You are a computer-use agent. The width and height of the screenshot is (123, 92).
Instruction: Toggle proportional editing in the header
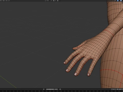point(58,1)
